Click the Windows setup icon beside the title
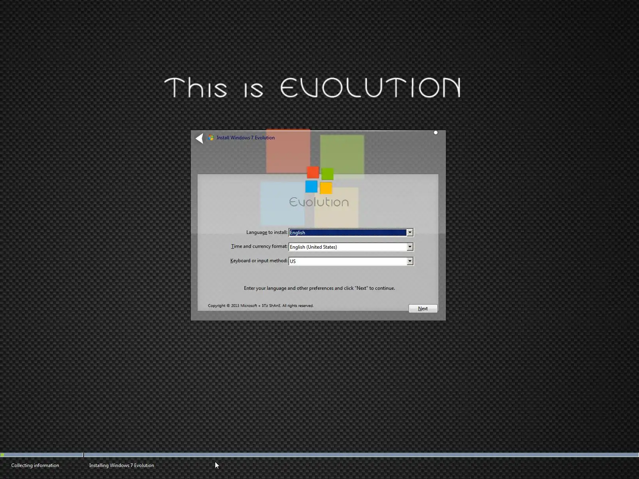Image resolution: width=639 pixels, height=479 pixels. pyautogui.click(x=211, y=138)
